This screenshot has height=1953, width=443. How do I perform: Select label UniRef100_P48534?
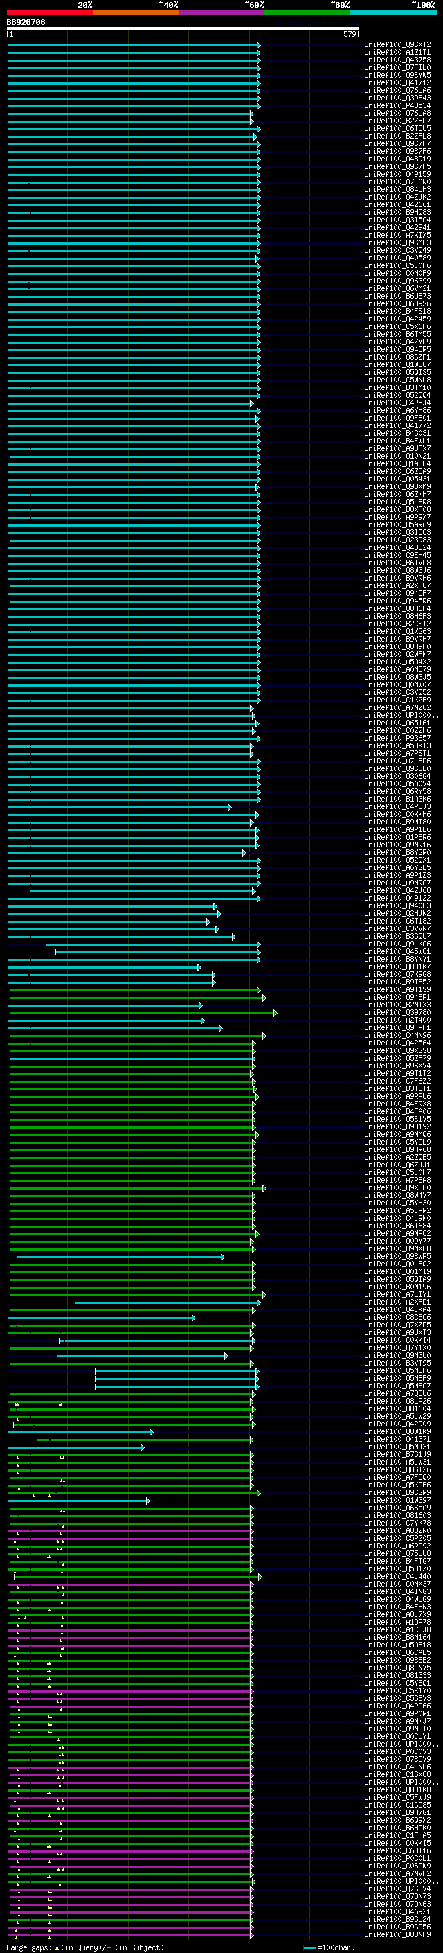point(397,105)
